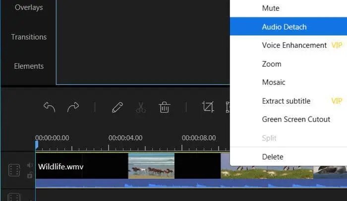Open the Transitions panel in the sidebar
347x201 pixels.
pos(29,37)
